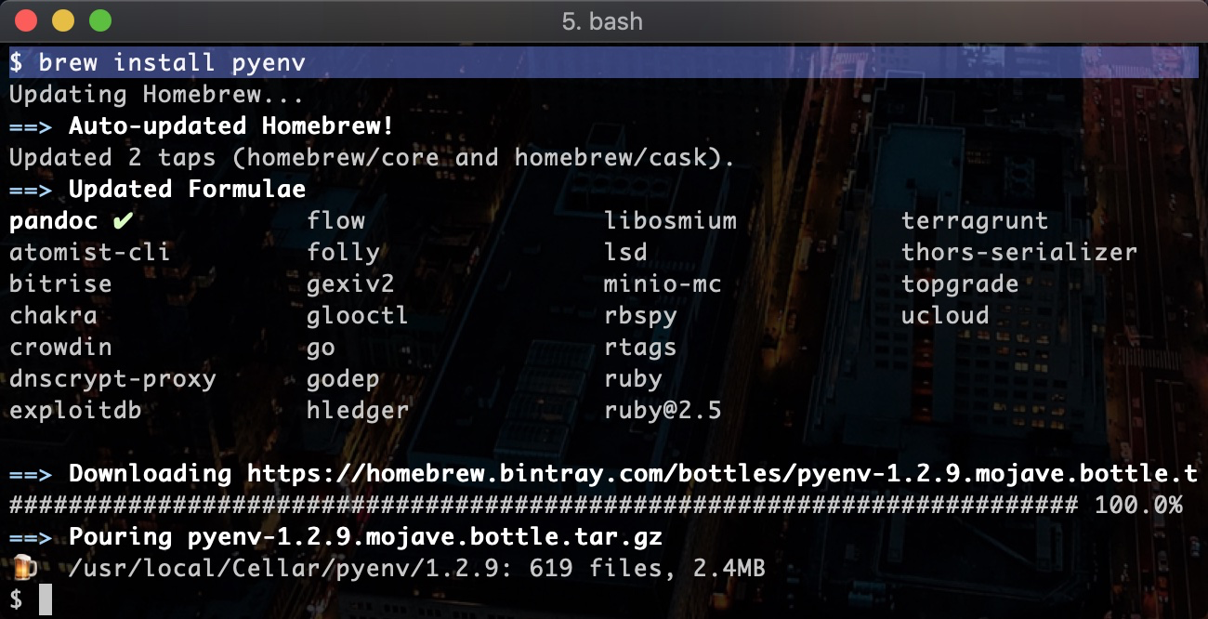
Task: Select the 'go' formula name
Action: 321,349
